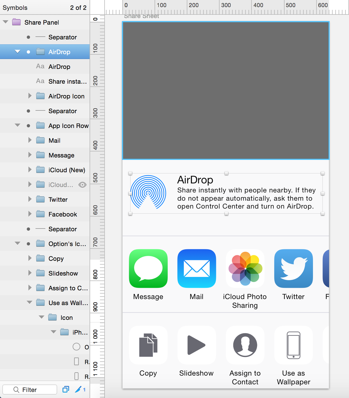Select the Copy documents icon
349x398 pixels.
148,345
